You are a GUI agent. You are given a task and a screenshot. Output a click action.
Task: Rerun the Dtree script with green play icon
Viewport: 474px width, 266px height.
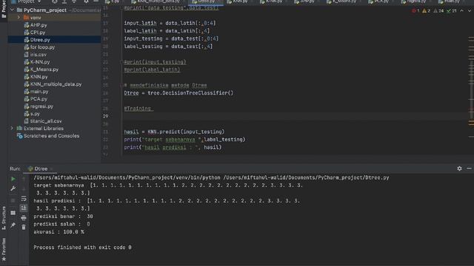point(13,179)
